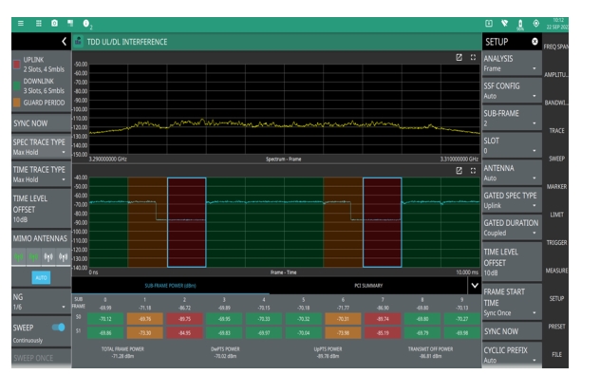Open the GATED SPEC TYPE Uplink dropdown
This screenshot has width=600, height=375.
tap(511, 200)
